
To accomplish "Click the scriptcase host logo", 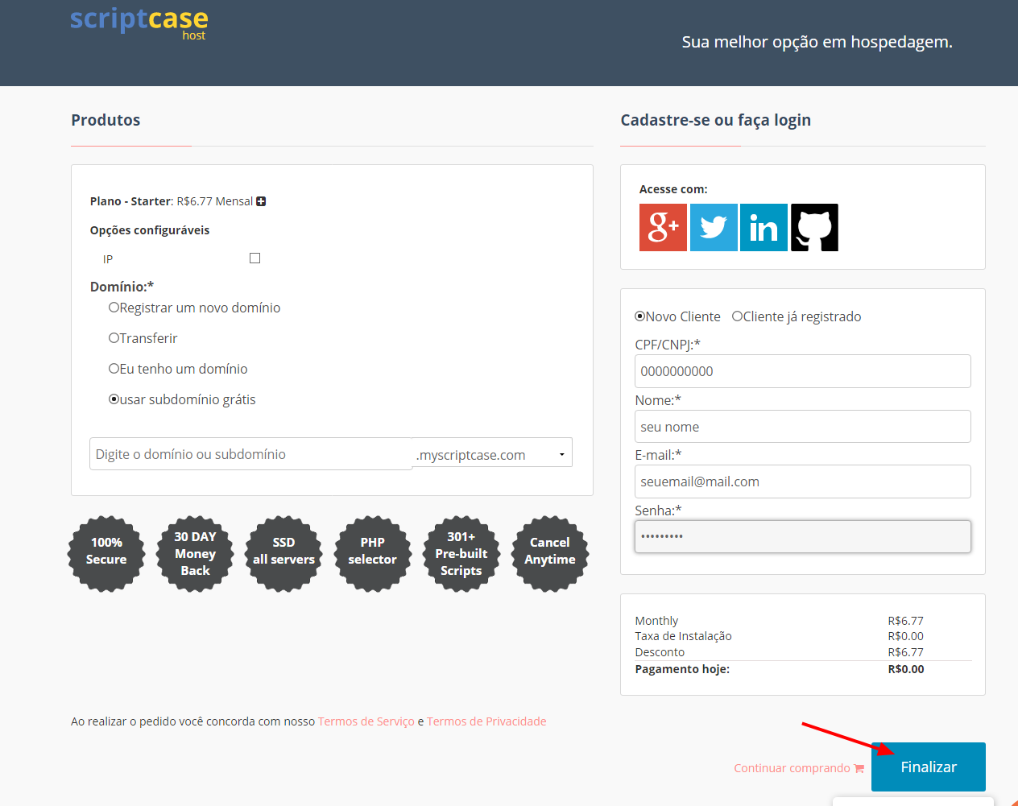I will point(139,23).
